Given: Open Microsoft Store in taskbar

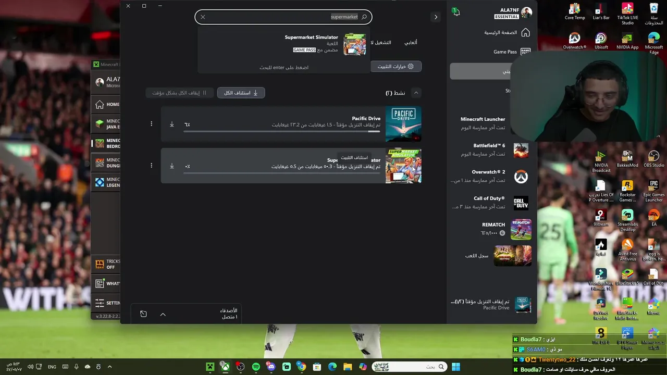Looking at the screenshot, I should (317, 367).
